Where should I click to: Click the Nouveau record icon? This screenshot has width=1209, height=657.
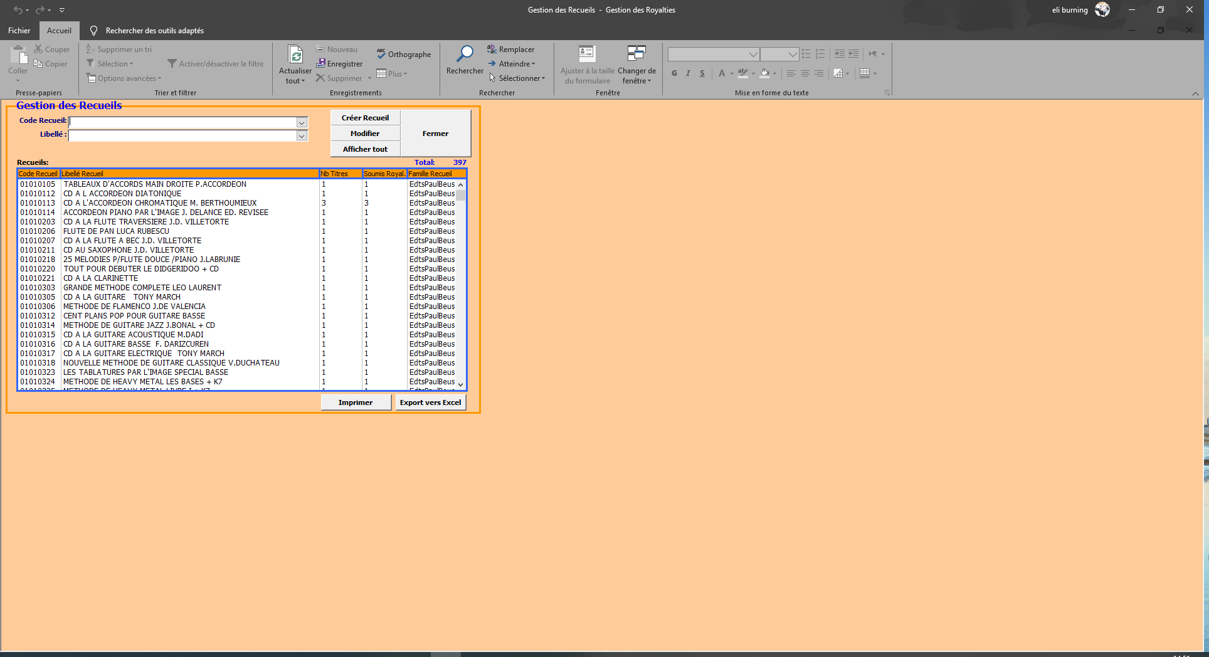[320, 49]
